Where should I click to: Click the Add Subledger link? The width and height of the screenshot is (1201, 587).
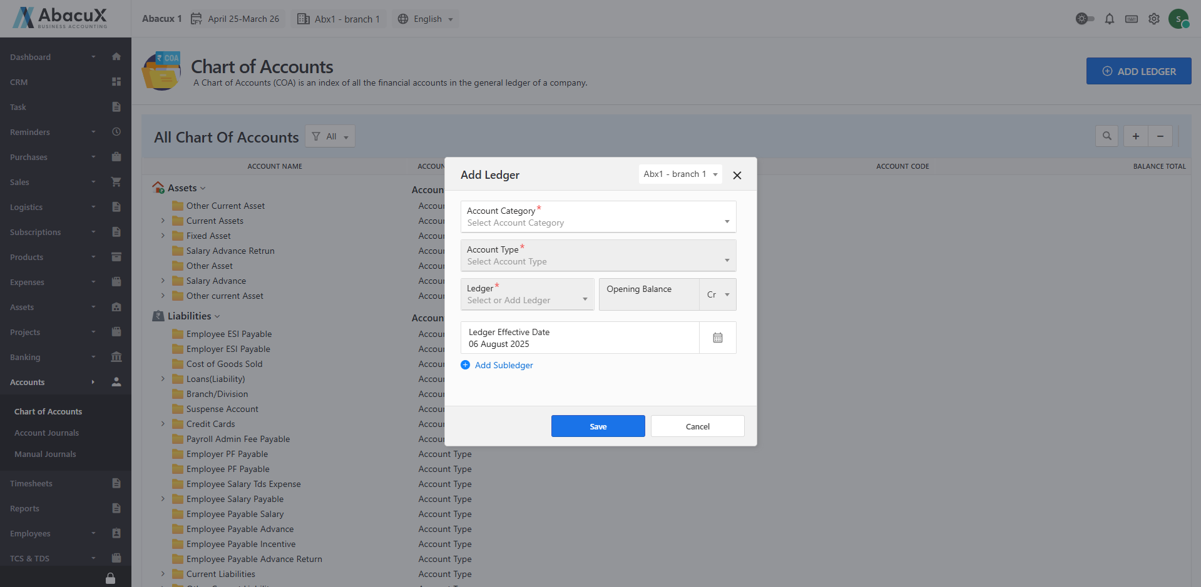[503, 365]
